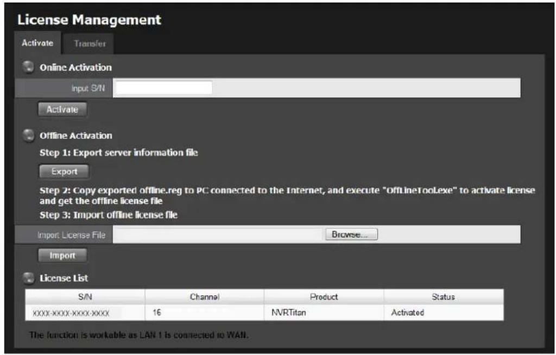This screenshot has width=556, height=355.
Task: Click the Status column header
Action: [444, 297]
